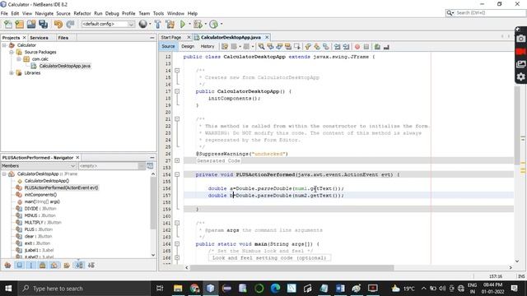
Task: Click the editor vertical scrollbar
Action: [x=516, y=125]
